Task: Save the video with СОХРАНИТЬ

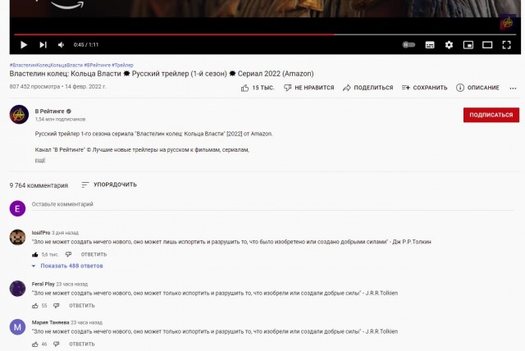Action: point(425,88)
